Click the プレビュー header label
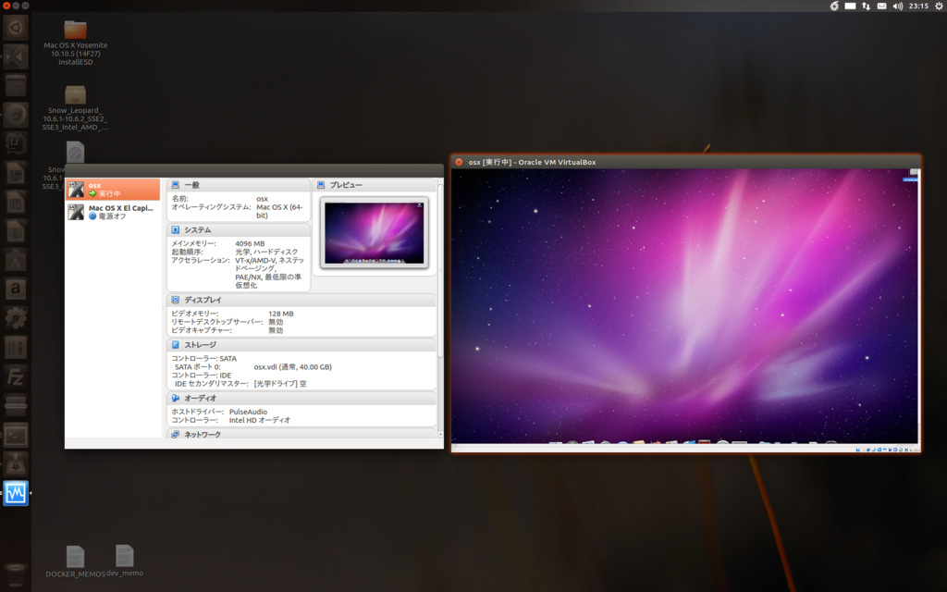 [x=346, y=185]
